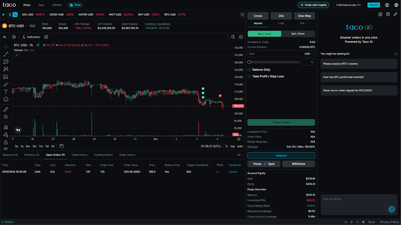Open the Positions (2) tab
401x225 pixels.
tap(32, 155)
